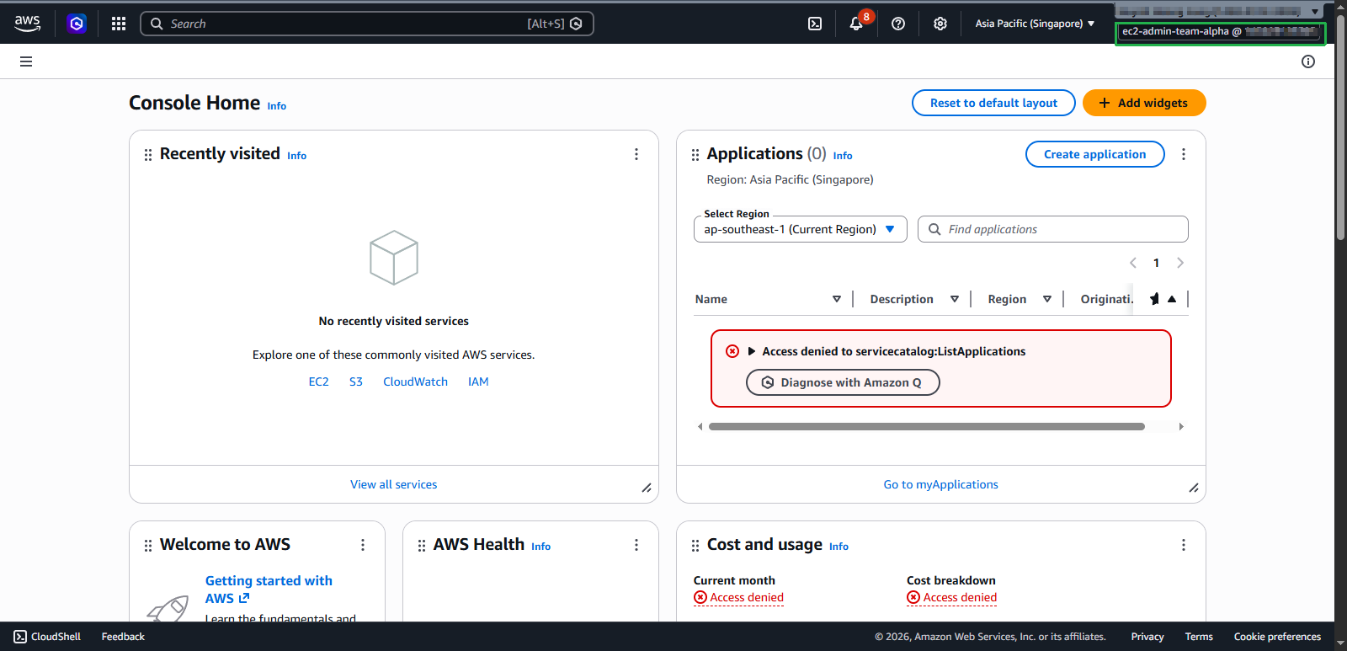The height and width of the screenshot is (651, 1347).
Task: Click the Create application button
Action: point(1094,154)
